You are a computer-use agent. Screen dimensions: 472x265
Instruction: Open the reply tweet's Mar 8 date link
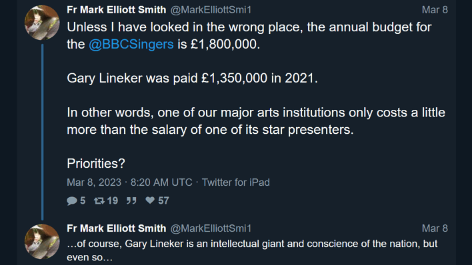435,228
